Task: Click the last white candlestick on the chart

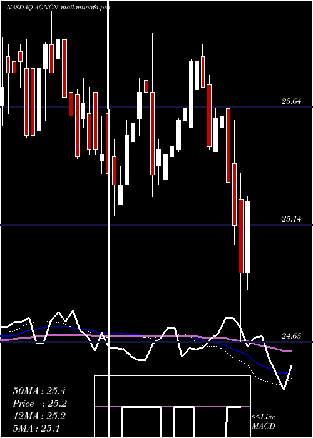Action: (x=247, y=237)
